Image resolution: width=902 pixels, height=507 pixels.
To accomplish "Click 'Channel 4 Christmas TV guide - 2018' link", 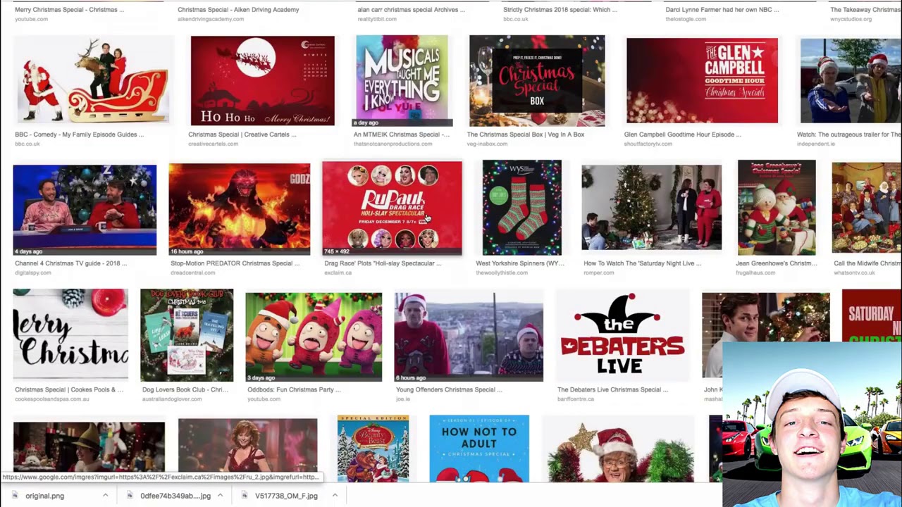I will pos(71,263).
